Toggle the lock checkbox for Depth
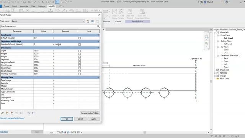This screenshot has height=138, width=245. coord(80,51)
